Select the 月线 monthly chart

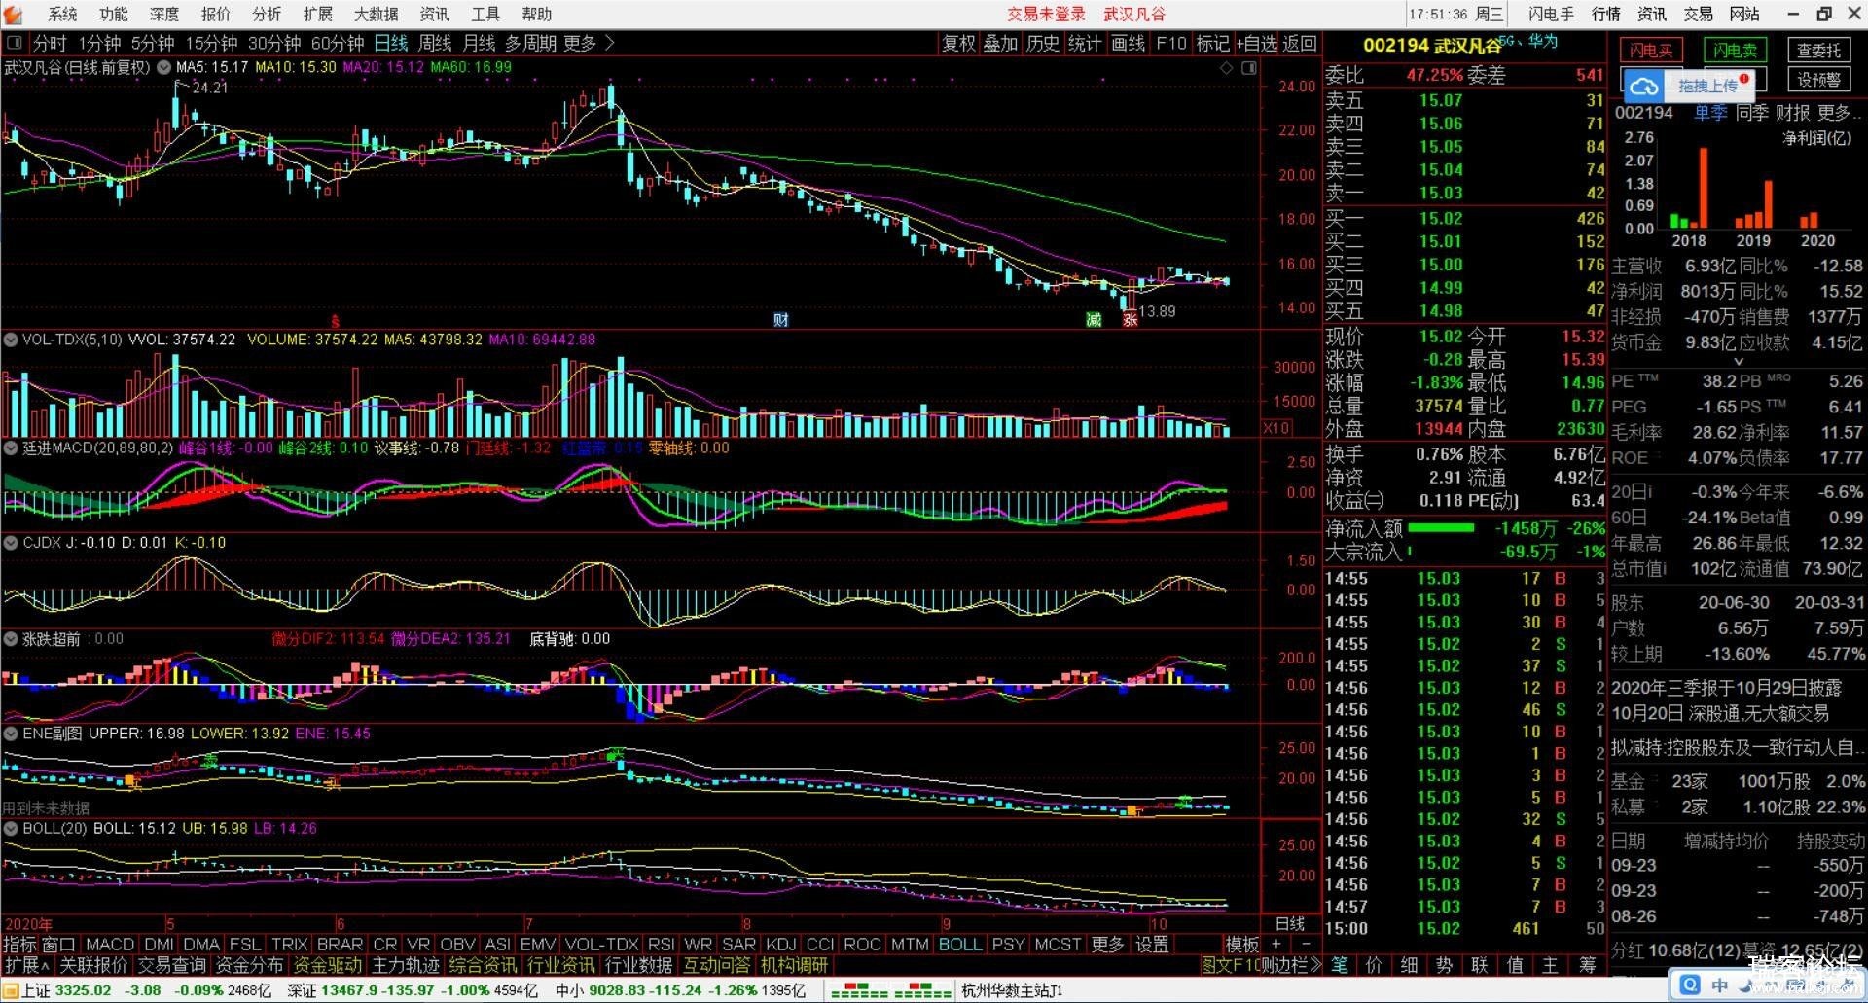tap(479, 43)
